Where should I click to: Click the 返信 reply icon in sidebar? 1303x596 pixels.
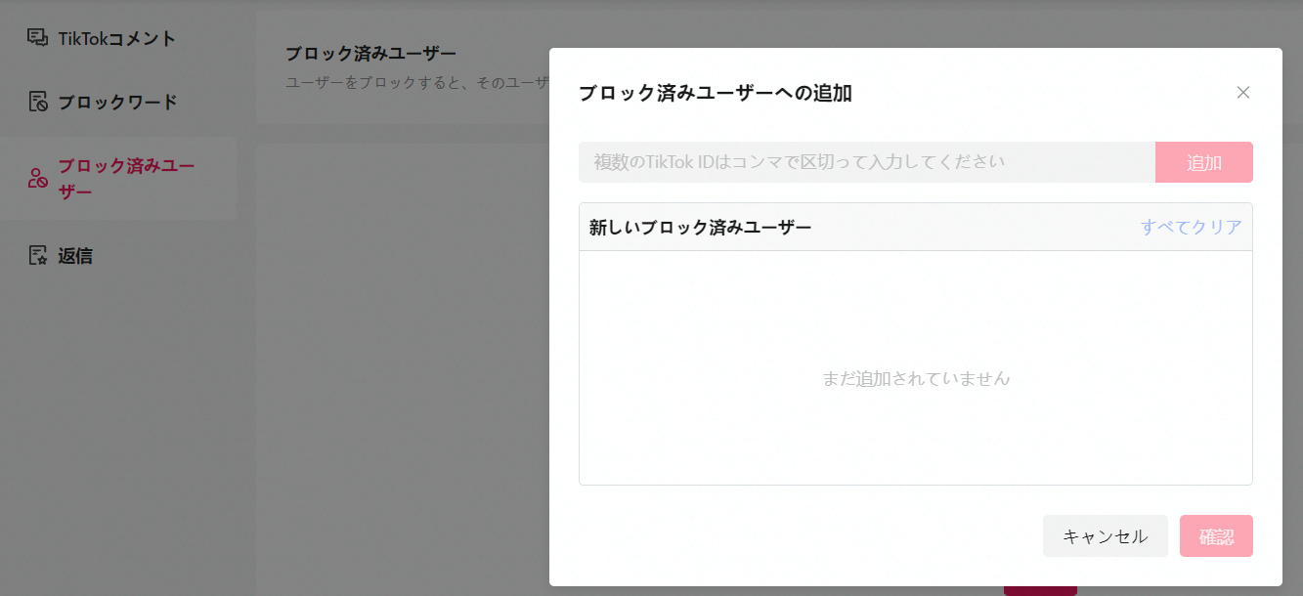(x=37, y=256)
